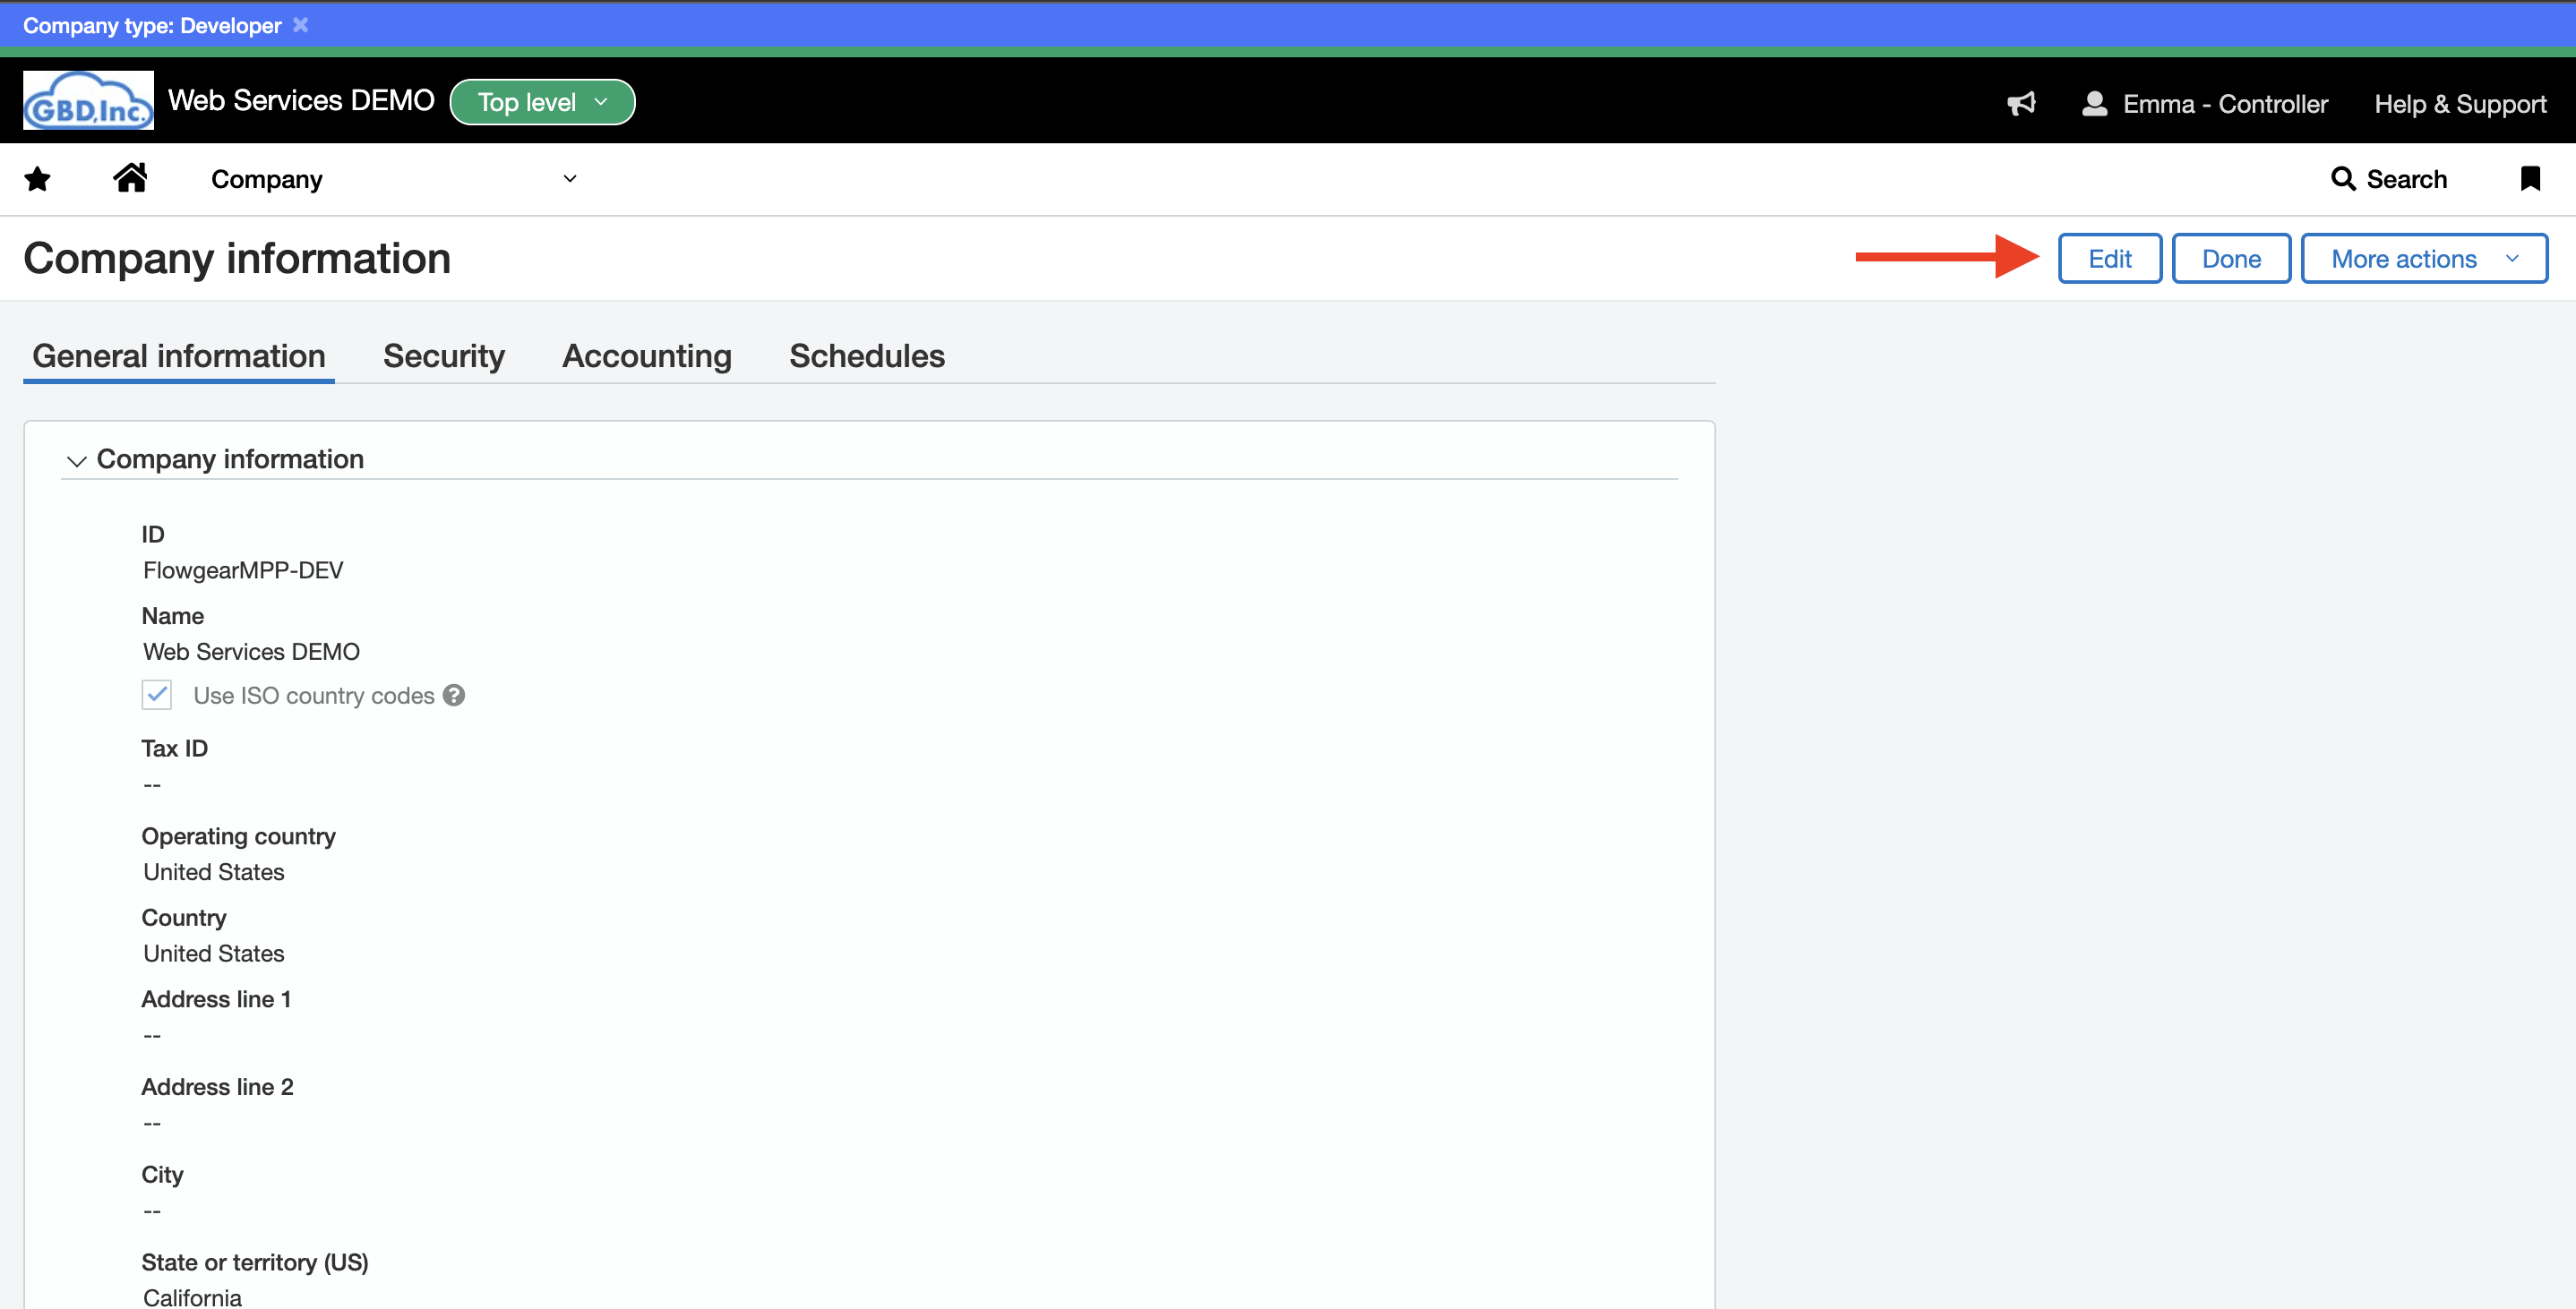Screen dimensions: 2576x1309
Task: Click the Search magnifier icon
Action: 2342,179
